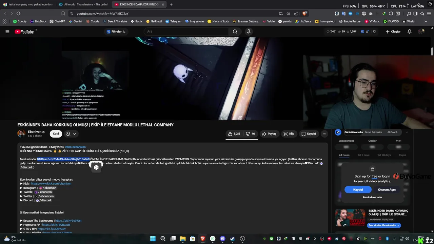The height and width of the screenshot is (244, 434).
Task: Switch to the All mods Thunderstore tab
Action: pyautogui.click(x=83, y=4)
